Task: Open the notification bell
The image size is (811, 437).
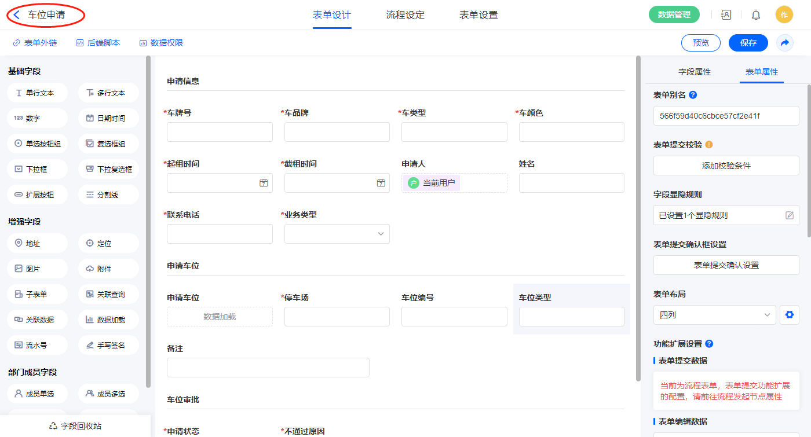Action: [x=755, y=15]
